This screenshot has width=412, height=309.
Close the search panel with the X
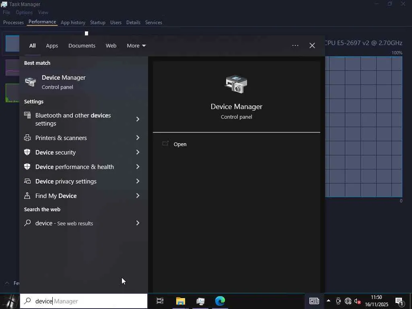tap(312, 46)
